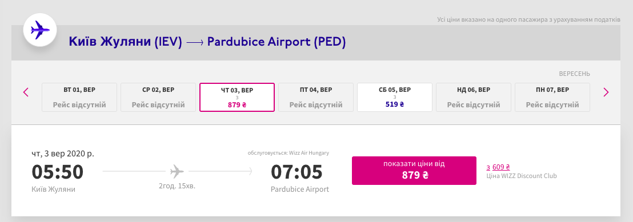Select the ПН 07, ВЕР date tab
Image resolution: width=633 pixels, height=222 pixels.
(x=552, y=97)
